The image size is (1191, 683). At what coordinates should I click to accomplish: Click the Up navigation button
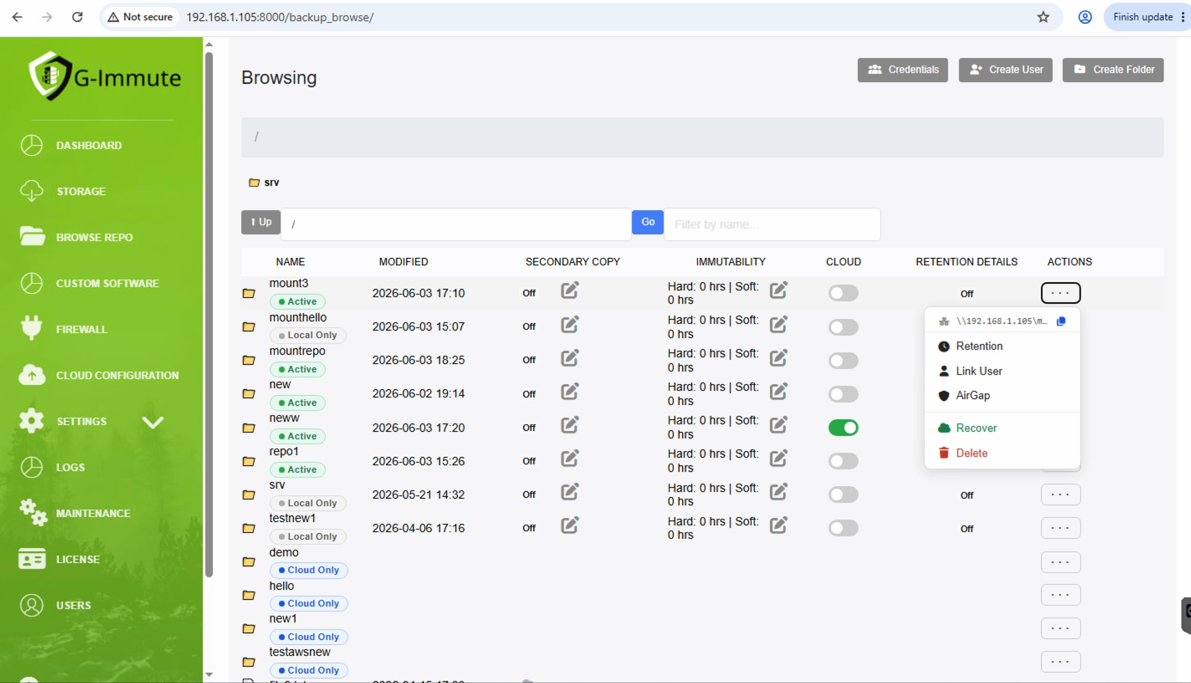(x=261, y=222)
